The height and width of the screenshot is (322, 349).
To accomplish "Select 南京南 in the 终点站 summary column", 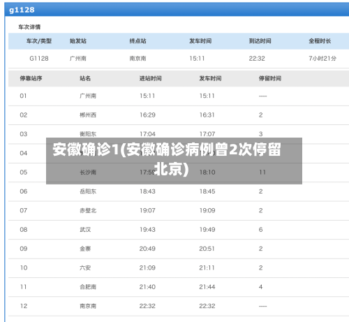I will [138, 59].
